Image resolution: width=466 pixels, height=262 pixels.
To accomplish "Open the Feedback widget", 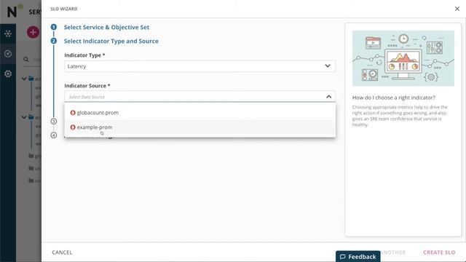I will click(x=358, y=256).
